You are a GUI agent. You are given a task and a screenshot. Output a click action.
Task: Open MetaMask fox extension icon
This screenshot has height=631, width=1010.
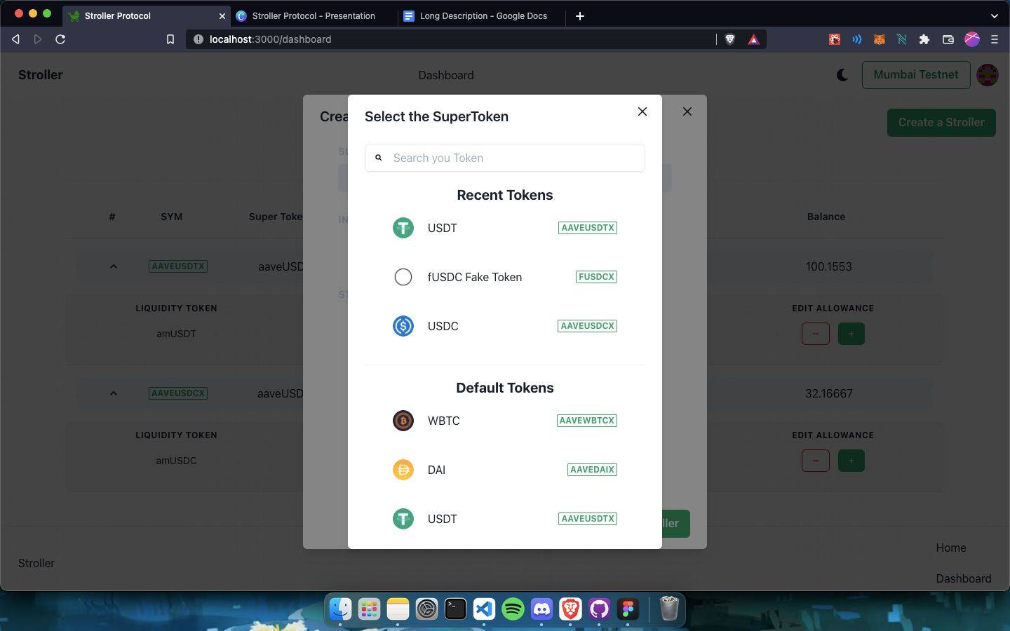click(879, 39)
